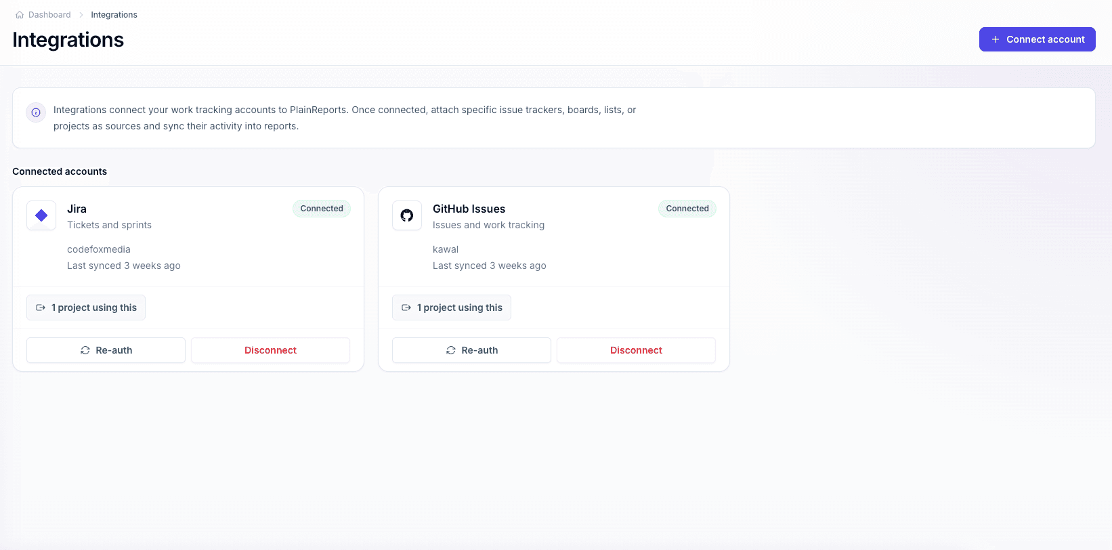Click the GitHub octocat logo icon
Screen dimensions: 1112x550
(407, 215)
